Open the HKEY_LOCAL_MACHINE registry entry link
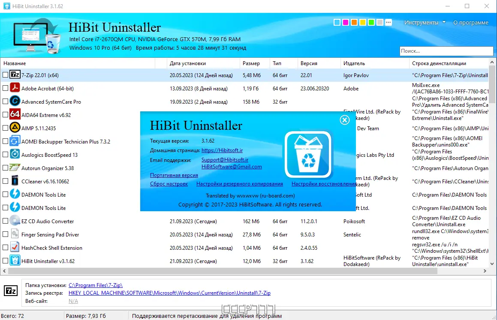Image resolution: width=497 pixels, height=320 pixels. click(x=169, y=293)
